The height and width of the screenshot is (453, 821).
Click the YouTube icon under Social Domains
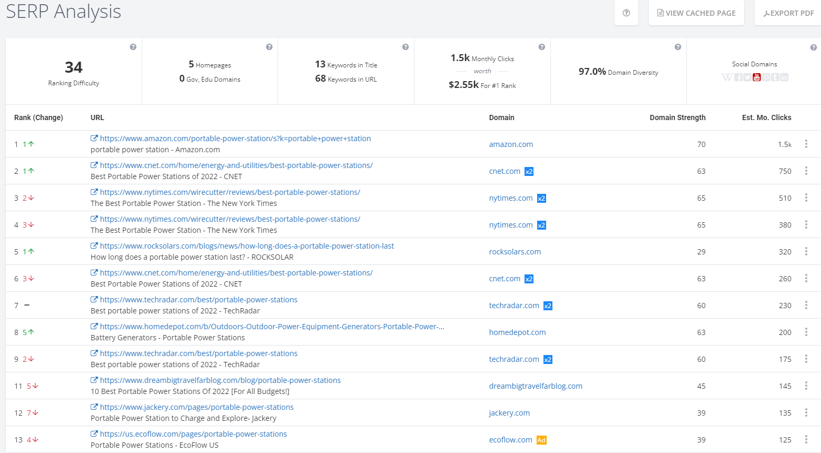pos(757,77)
